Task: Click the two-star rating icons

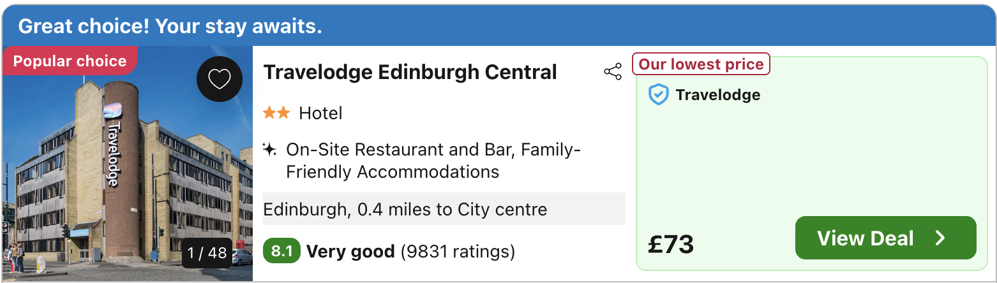Action: (276, 113)
